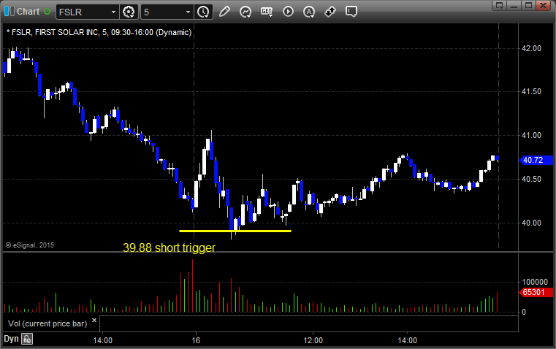Click the 14:00 label right of 12:00
The width and height of the screenshot is (556, 349).
[407, 340]
